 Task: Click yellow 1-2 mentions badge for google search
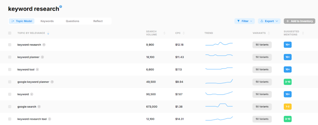pos(288,106)
